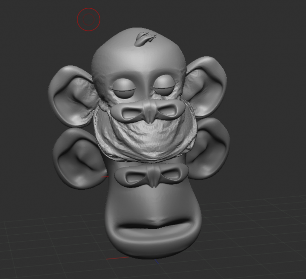
Task: Click the floor grid at bottom right
Action: 263,240
